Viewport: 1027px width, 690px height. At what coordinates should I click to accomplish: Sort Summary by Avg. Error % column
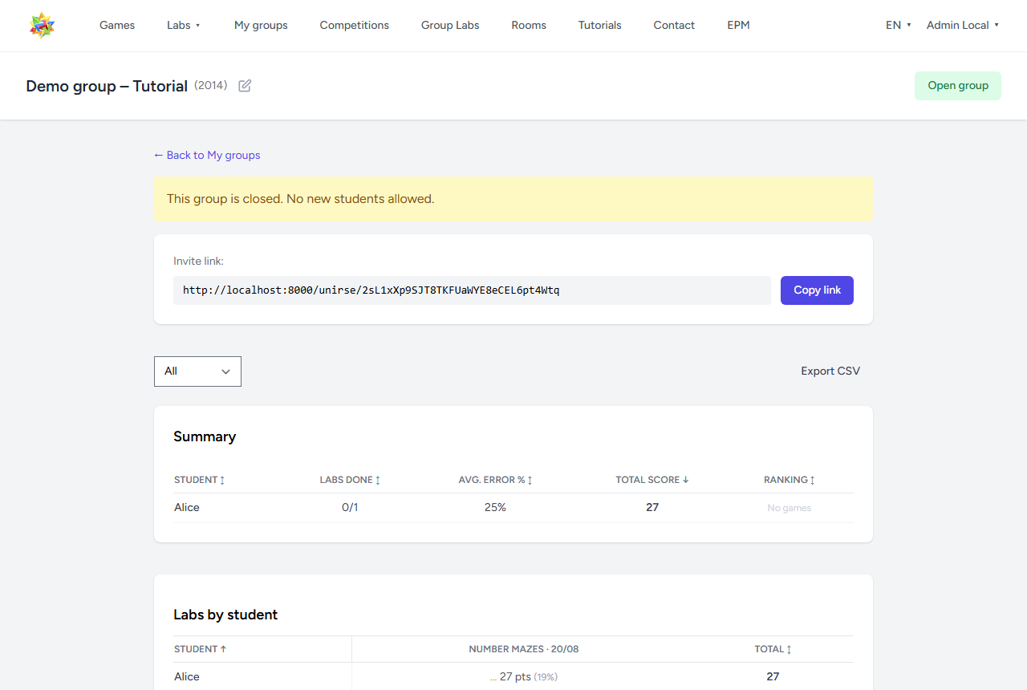[496, 480]
